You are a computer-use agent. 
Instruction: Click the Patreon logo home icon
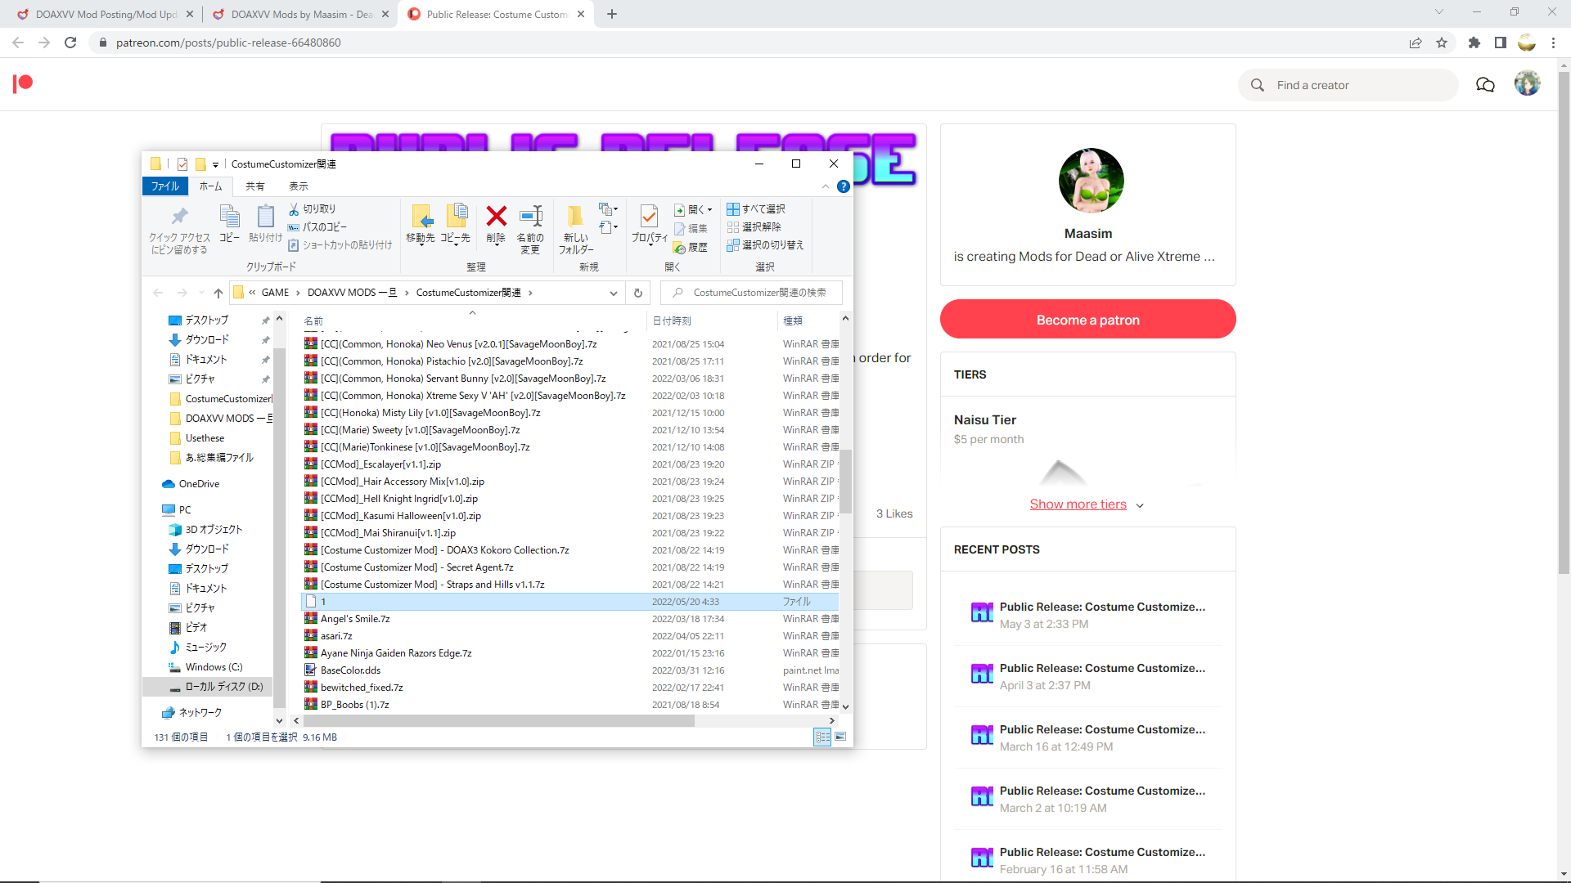click(23, 83)
